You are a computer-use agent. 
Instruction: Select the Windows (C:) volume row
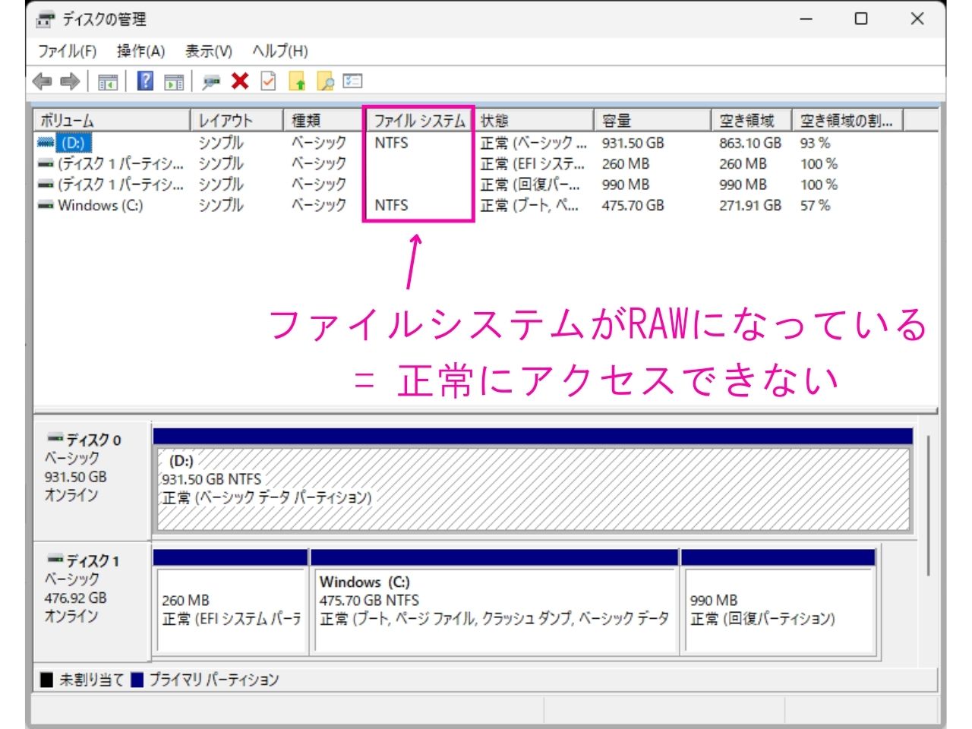point(486,205)
